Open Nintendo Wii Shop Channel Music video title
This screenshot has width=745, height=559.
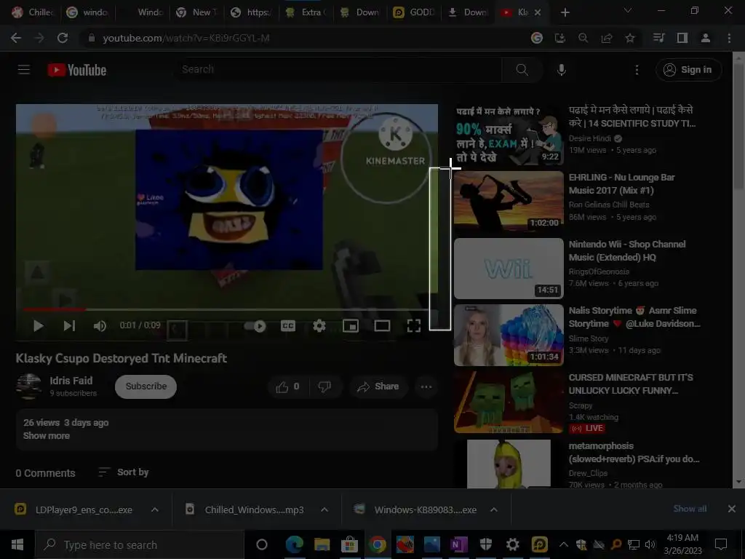(x=627, y=250)
